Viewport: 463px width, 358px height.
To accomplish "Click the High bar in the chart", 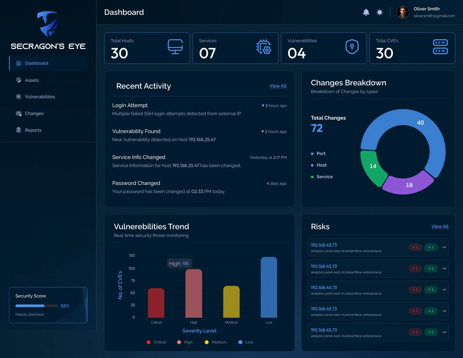I will tap(194, 293).
